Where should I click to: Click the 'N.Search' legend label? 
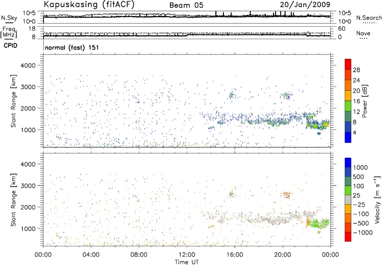click(x=369, y=18)
